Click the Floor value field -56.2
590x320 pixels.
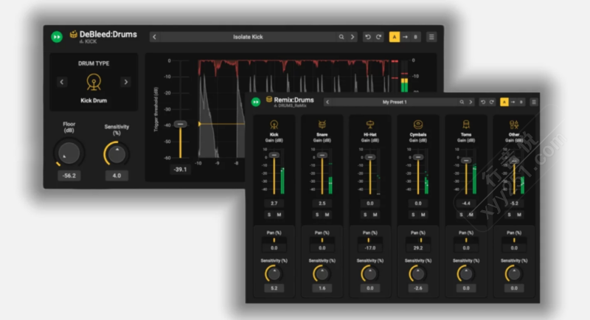69,175
